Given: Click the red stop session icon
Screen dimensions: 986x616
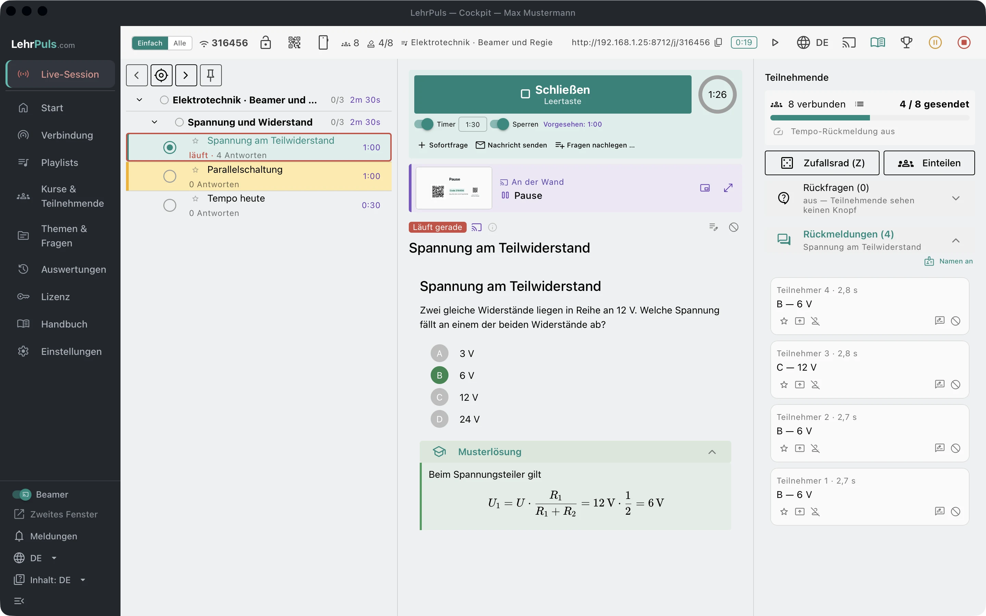Looking at the screenshot, I should pos(964,42).
